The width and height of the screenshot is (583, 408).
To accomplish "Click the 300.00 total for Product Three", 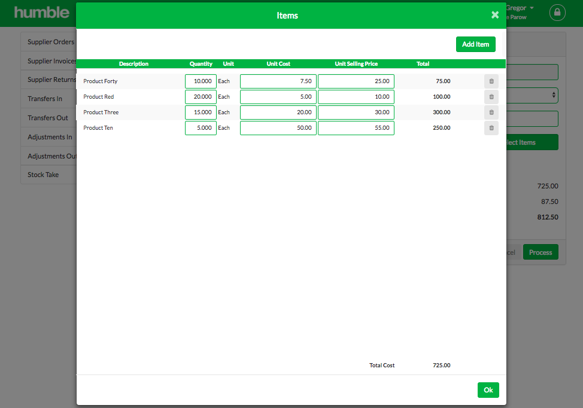I will [x=441, y=112].
